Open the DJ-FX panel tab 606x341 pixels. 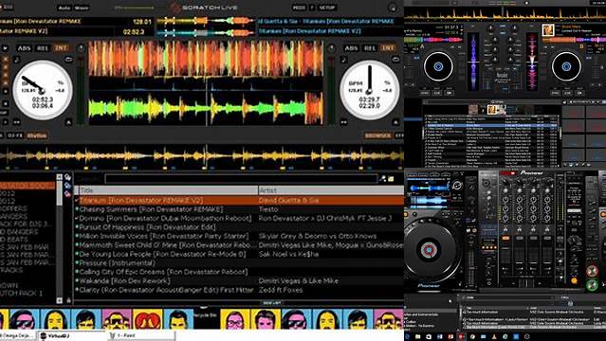(16, 136)
